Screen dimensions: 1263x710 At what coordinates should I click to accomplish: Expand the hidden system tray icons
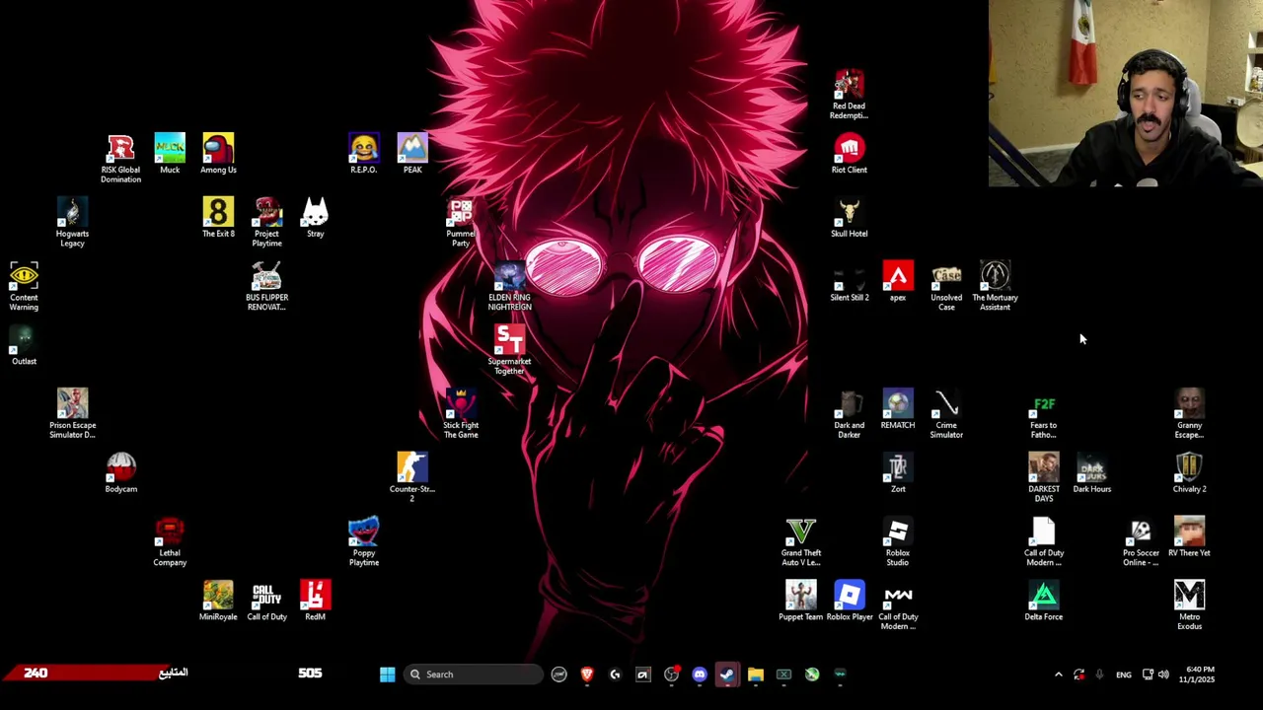pos(1059,674)
